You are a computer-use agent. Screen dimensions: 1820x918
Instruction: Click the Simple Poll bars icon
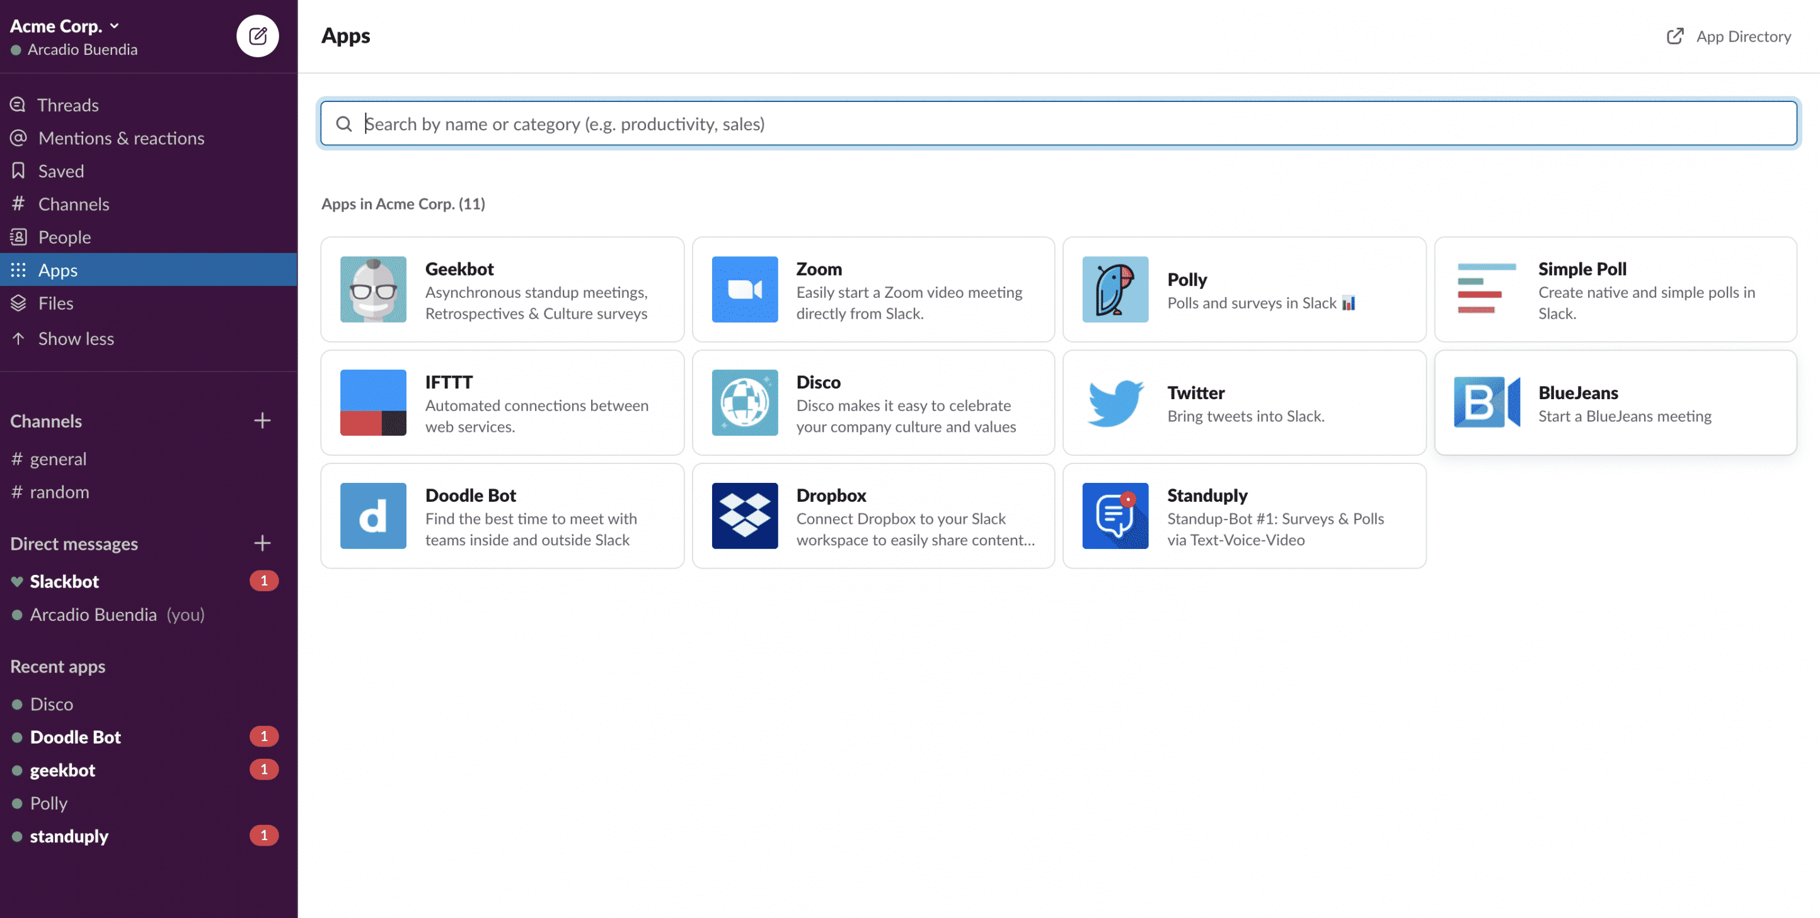1487,289
